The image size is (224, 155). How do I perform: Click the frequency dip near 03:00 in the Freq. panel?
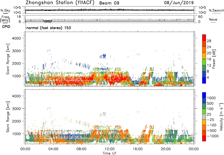click(48, 21)
